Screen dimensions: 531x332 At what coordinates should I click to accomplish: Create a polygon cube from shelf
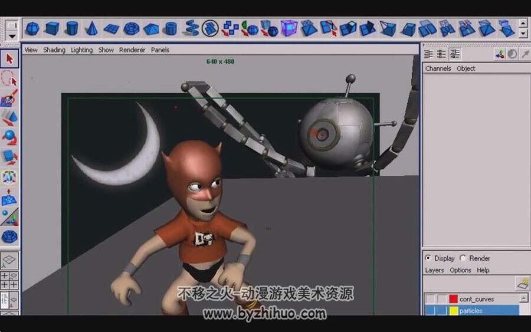[52, 28]
